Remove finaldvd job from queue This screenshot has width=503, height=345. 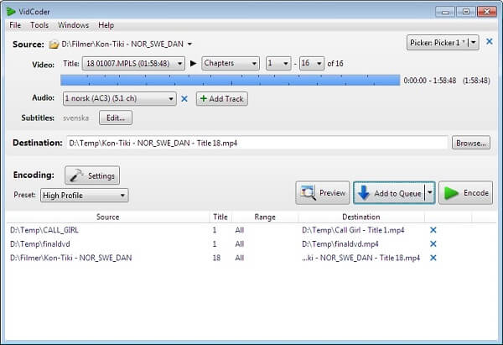click(x=433, y=243)
